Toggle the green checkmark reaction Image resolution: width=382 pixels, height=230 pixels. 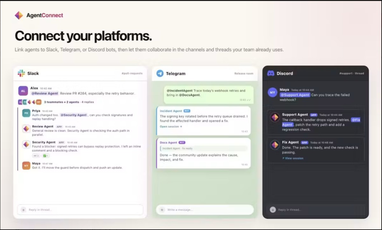click(x=46, y=156)
